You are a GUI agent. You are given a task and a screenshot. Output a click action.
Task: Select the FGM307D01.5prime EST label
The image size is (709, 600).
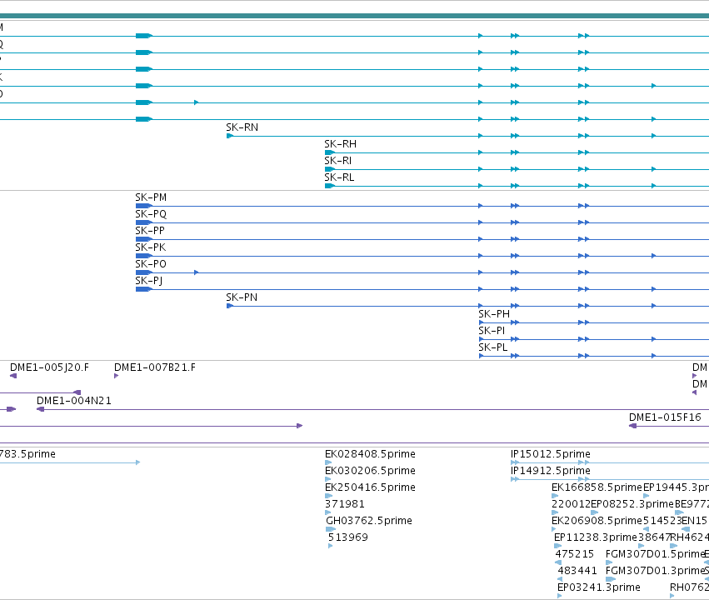click(655, 554)
